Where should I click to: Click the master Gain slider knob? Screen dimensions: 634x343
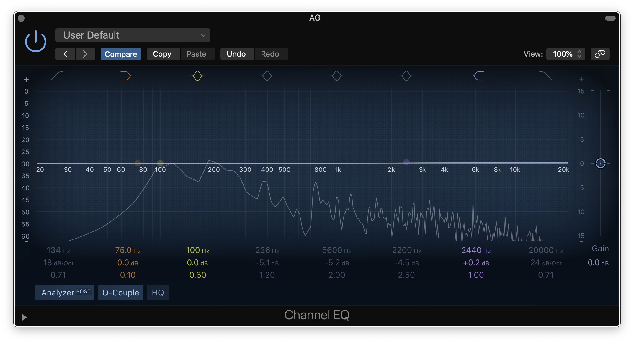click(600, 163)
